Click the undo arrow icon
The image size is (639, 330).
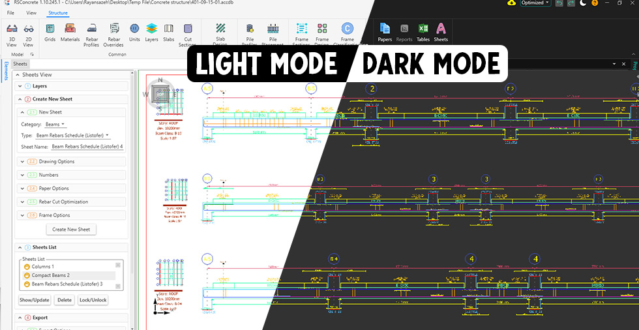pos(559,3)
